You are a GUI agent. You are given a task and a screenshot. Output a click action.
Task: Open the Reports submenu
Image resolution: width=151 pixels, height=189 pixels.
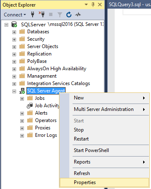(104, 162)
